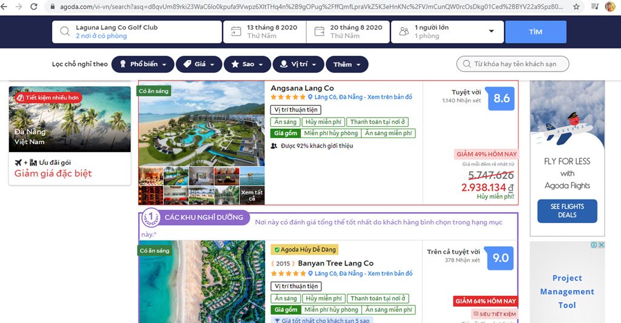Viewport: 621px width, 323px height.
Task: Bookmark this page with the star icon
Action: coord(576,7)
